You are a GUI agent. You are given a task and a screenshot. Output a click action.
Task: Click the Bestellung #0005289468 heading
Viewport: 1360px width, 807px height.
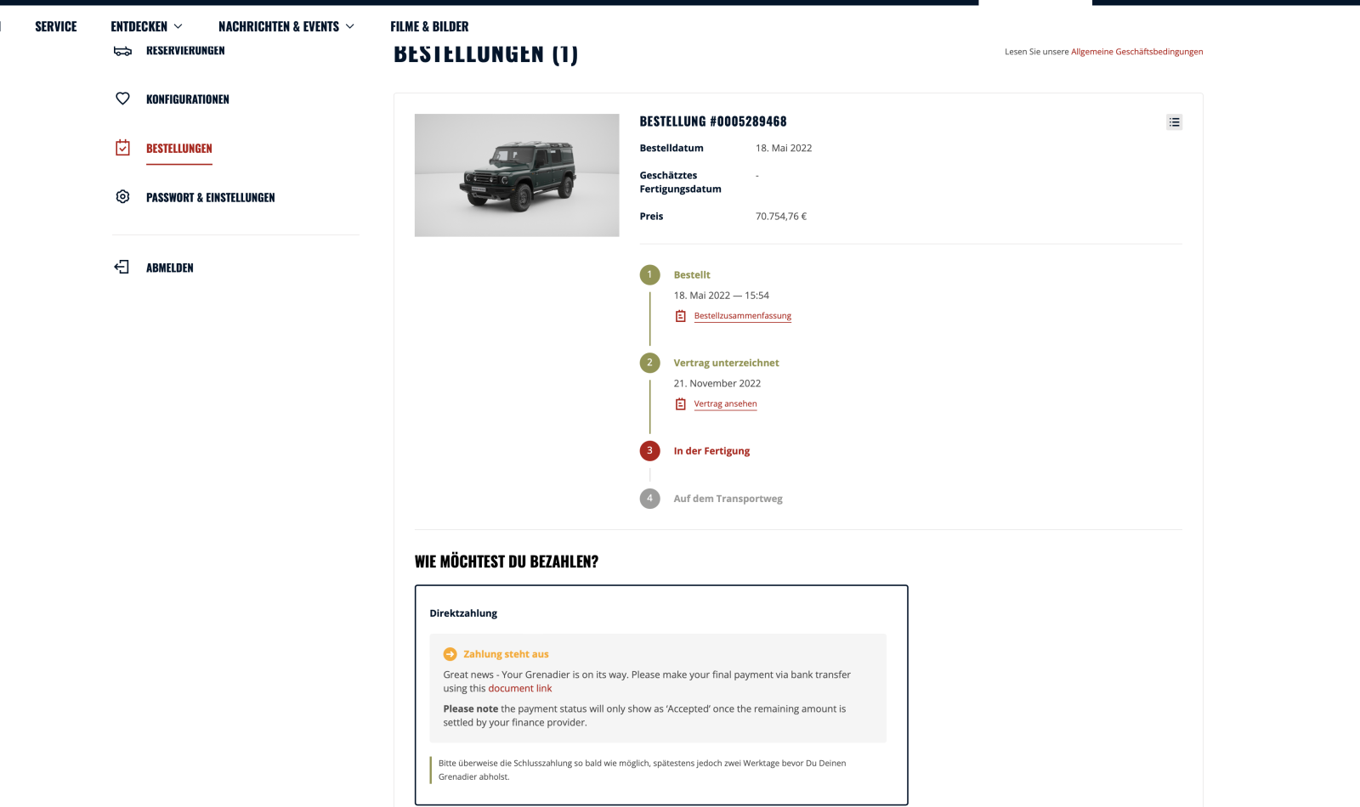click(713, 121)
